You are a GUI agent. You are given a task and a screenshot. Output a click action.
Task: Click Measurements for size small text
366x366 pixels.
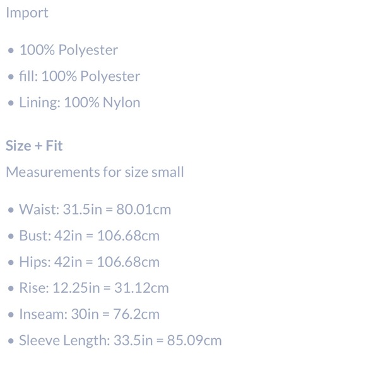pyautogui.click(x=95, y=172)
